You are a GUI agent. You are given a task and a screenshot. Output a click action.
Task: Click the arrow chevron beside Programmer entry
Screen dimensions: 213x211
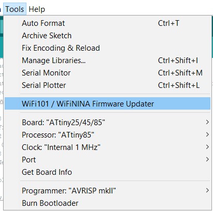coord(207,190)
